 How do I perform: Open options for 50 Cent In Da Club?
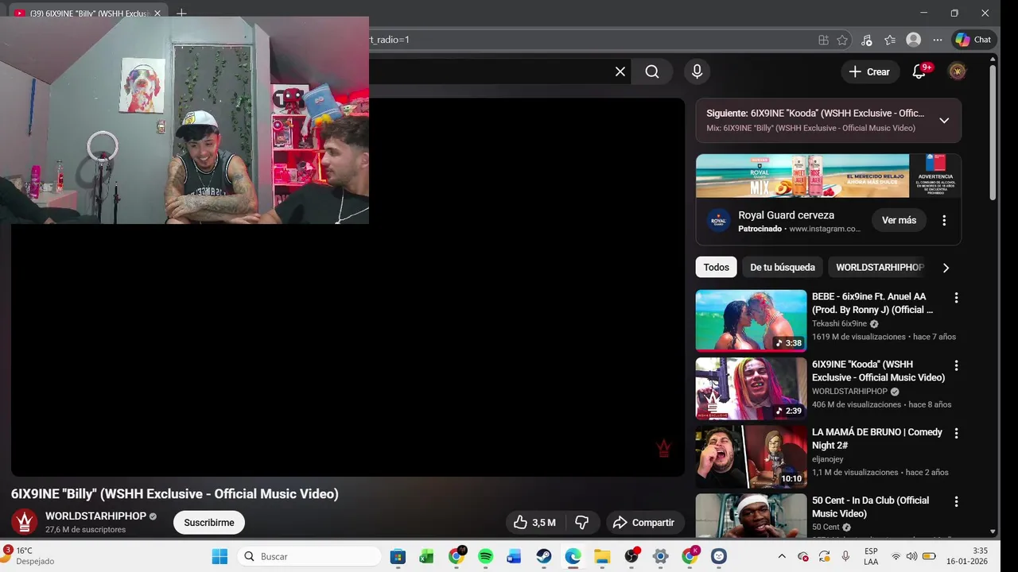pyautogui.click(x=956, y=501)
